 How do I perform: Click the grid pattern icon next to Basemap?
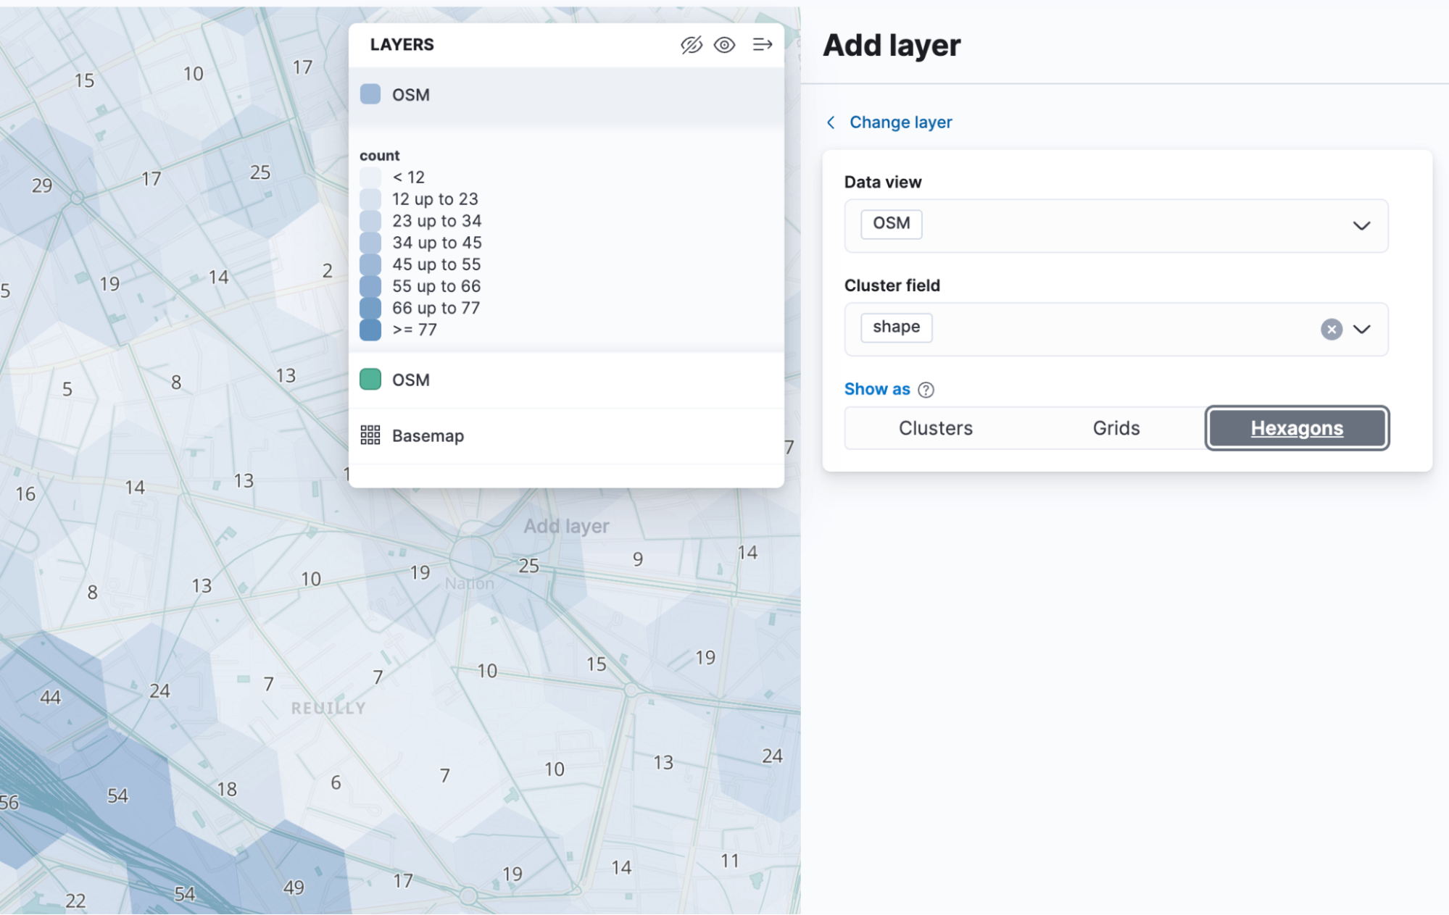371,434
